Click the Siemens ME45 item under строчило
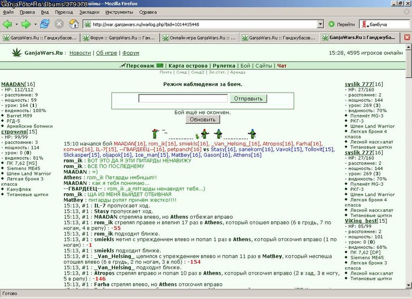Viewport: 412px width, 299px height. pyautogui.click(x=23, y=168)
